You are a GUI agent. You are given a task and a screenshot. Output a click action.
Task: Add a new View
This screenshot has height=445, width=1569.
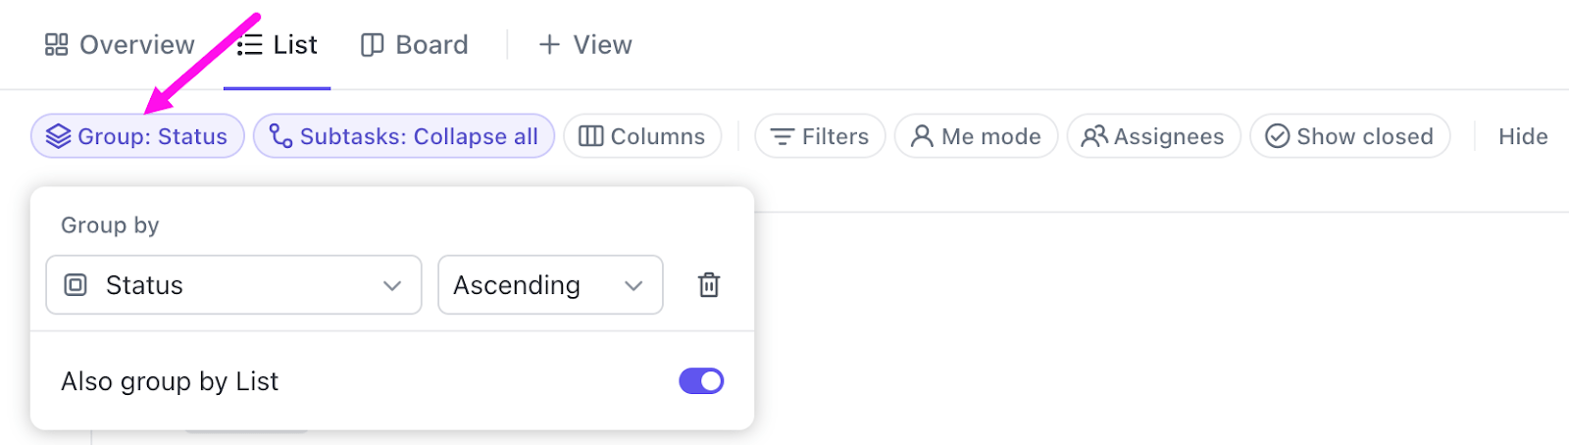point(585,45)
